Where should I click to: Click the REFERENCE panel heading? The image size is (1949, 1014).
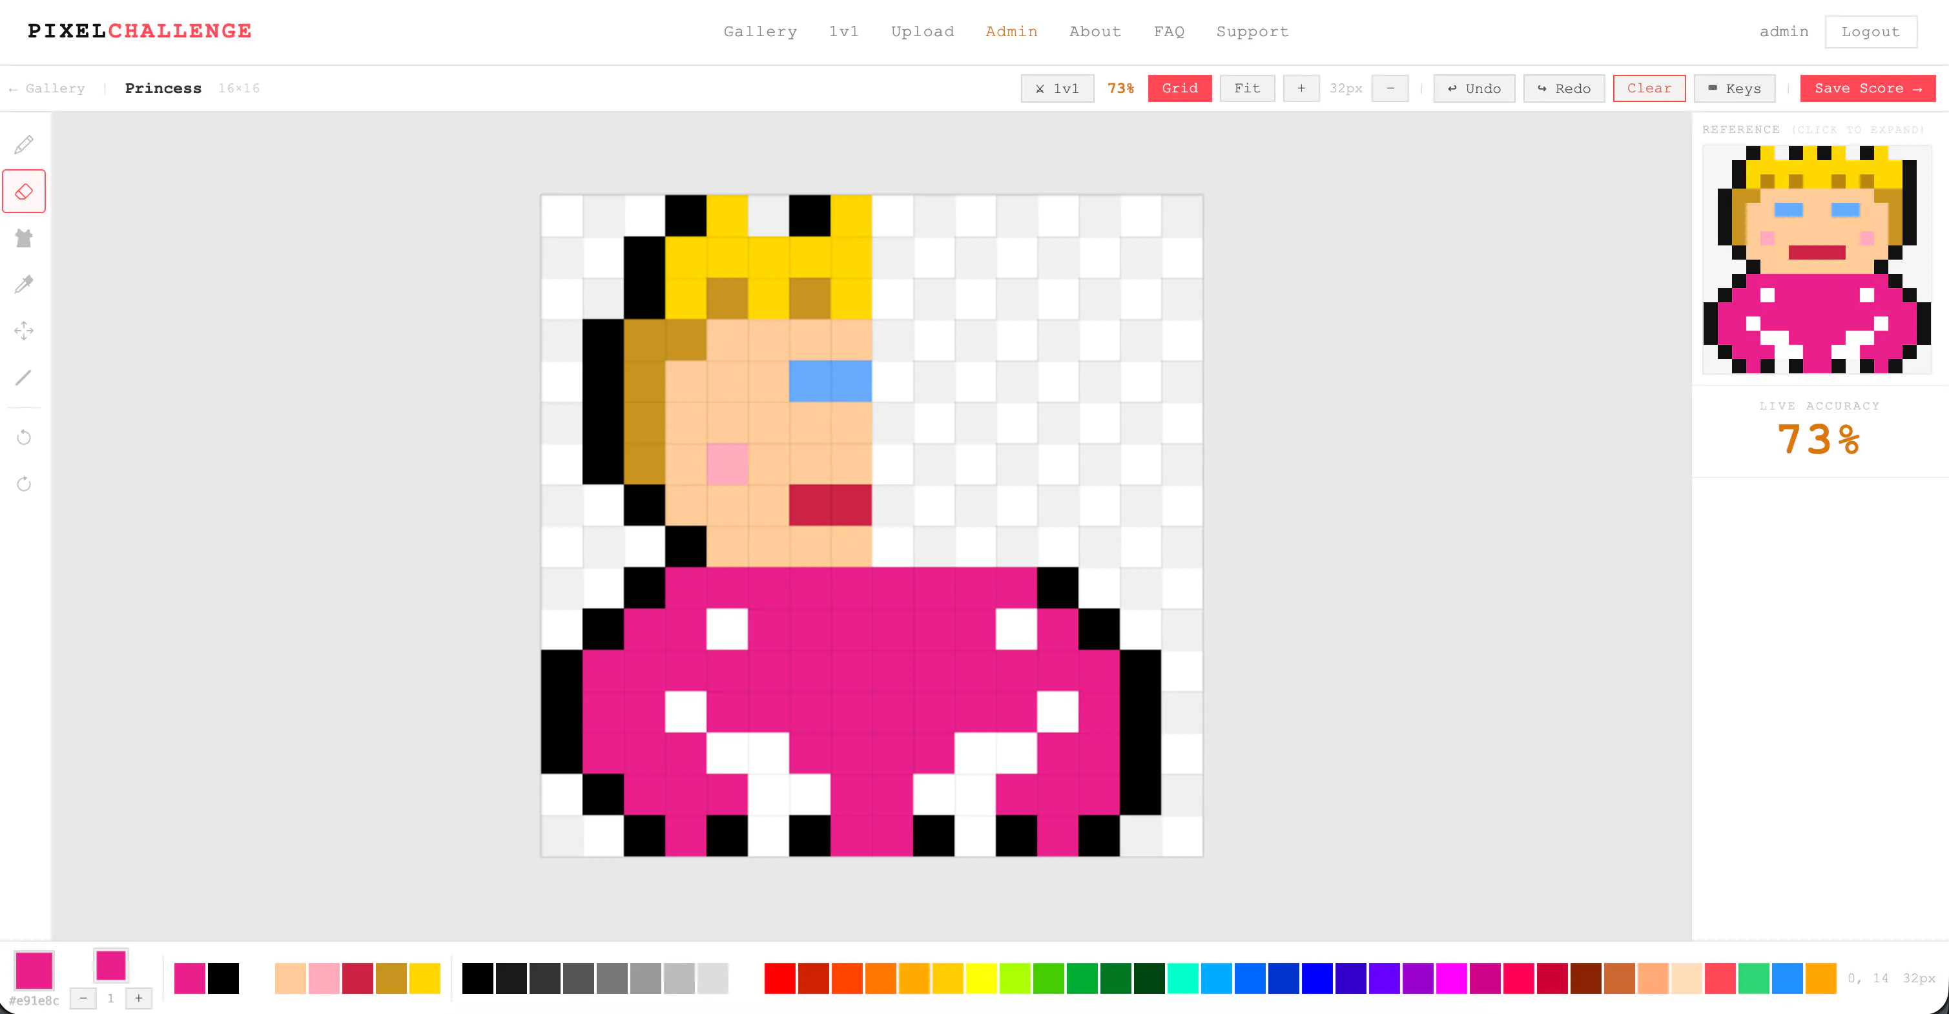click(1740, 130)
